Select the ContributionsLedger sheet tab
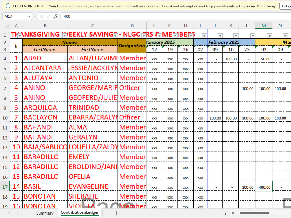Image resolution: width=291 pixels, height=218 pixels. [80, 212]
